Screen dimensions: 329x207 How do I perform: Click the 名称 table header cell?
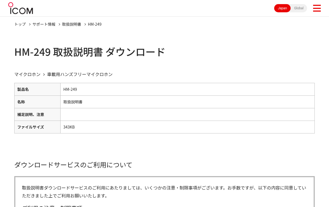pos(37,102)
